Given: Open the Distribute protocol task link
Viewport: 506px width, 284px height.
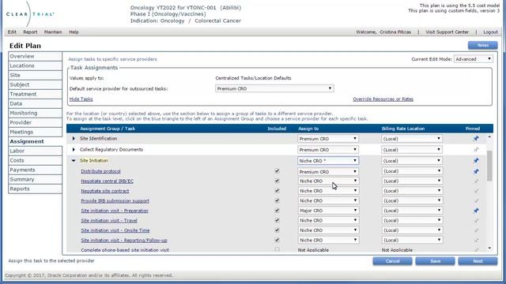Looking at the screenshot, I should (100, 171).
